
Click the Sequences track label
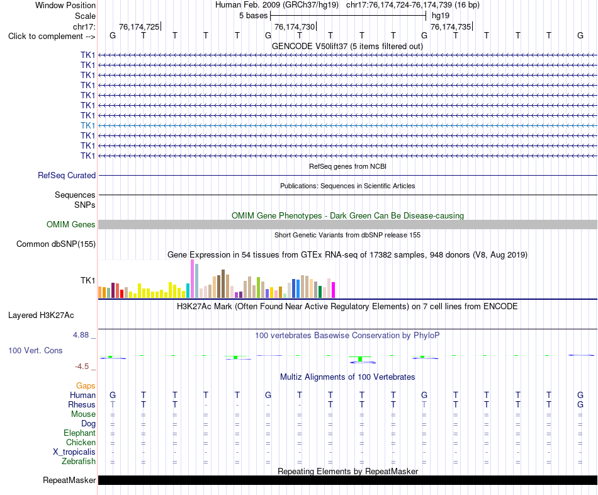point(75,195)
